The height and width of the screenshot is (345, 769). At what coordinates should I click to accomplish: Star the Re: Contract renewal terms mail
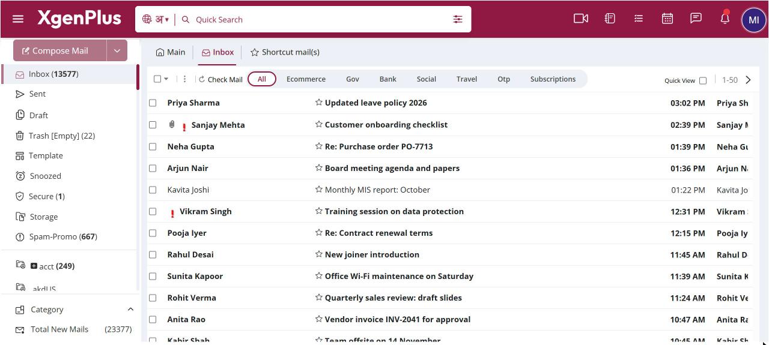coord(319,232)
